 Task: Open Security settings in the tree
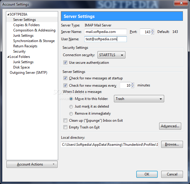click(19, 51)
